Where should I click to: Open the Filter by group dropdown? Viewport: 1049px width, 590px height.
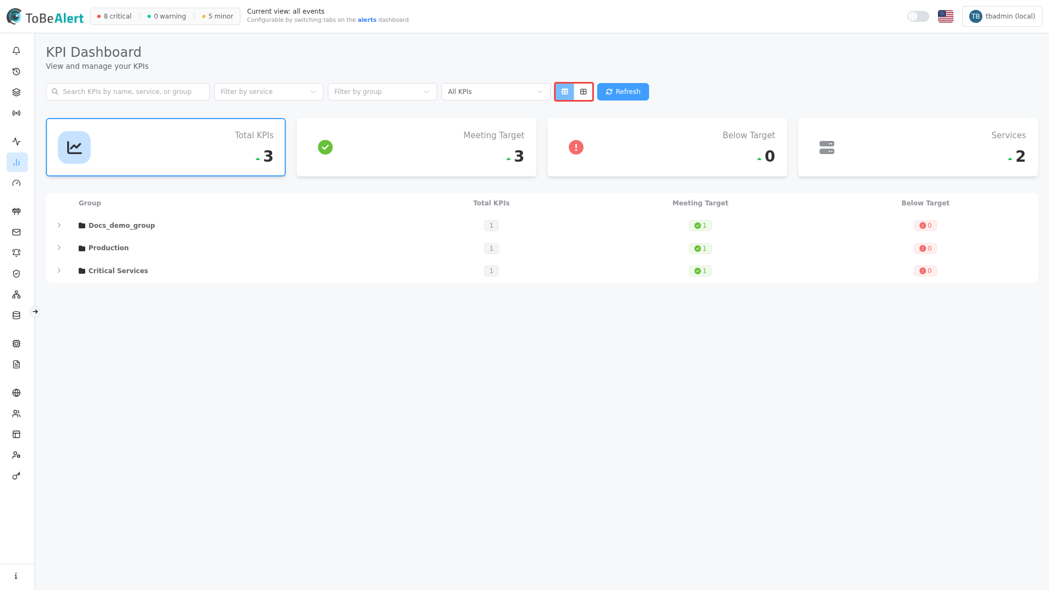point(382,92)
